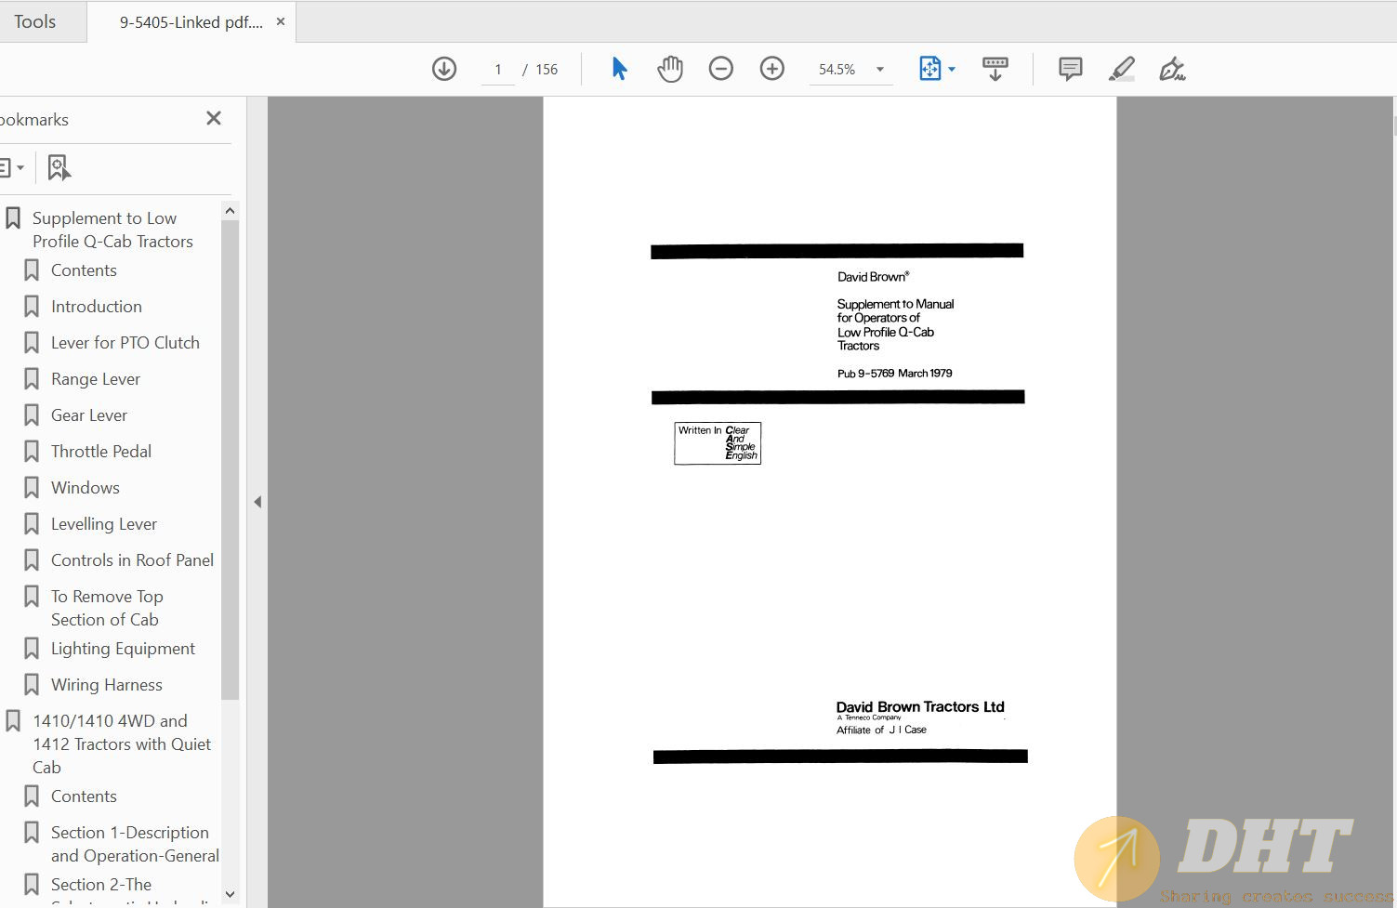
Task: Go to next page arrow
Action: click(x=444, y=69)
